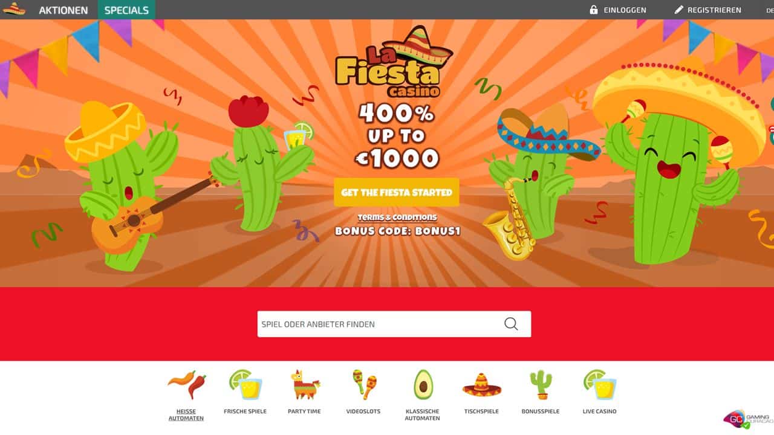Select the Live Casino drink icon

tap(600, 384)
